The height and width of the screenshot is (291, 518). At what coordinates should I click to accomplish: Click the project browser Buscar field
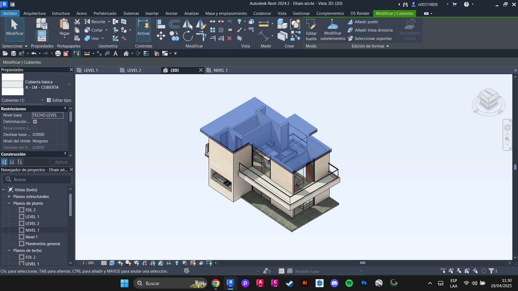[37, 179]
